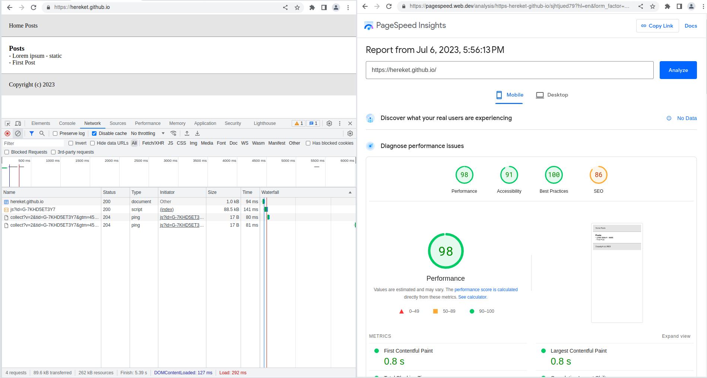Select the hereket.github.io document request row
This screenshot has width=707, height=378.
click(x=179, y=202)
